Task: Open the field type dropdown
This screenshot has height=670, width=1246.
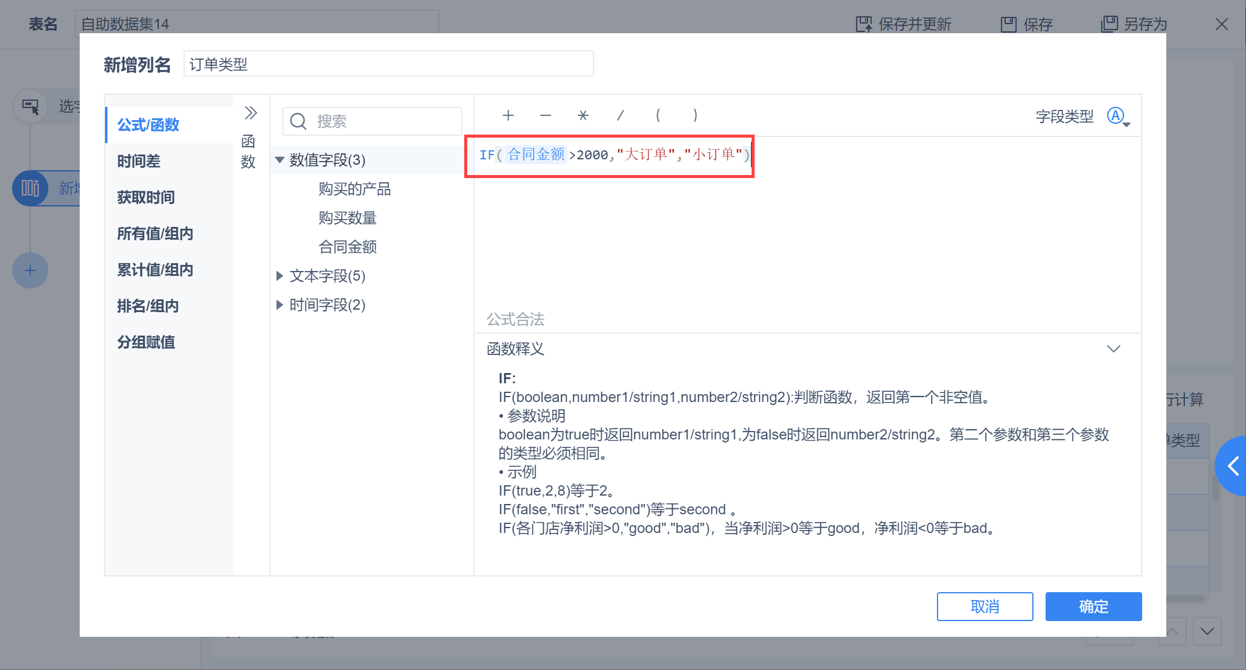Action: tap(1118, 116)
